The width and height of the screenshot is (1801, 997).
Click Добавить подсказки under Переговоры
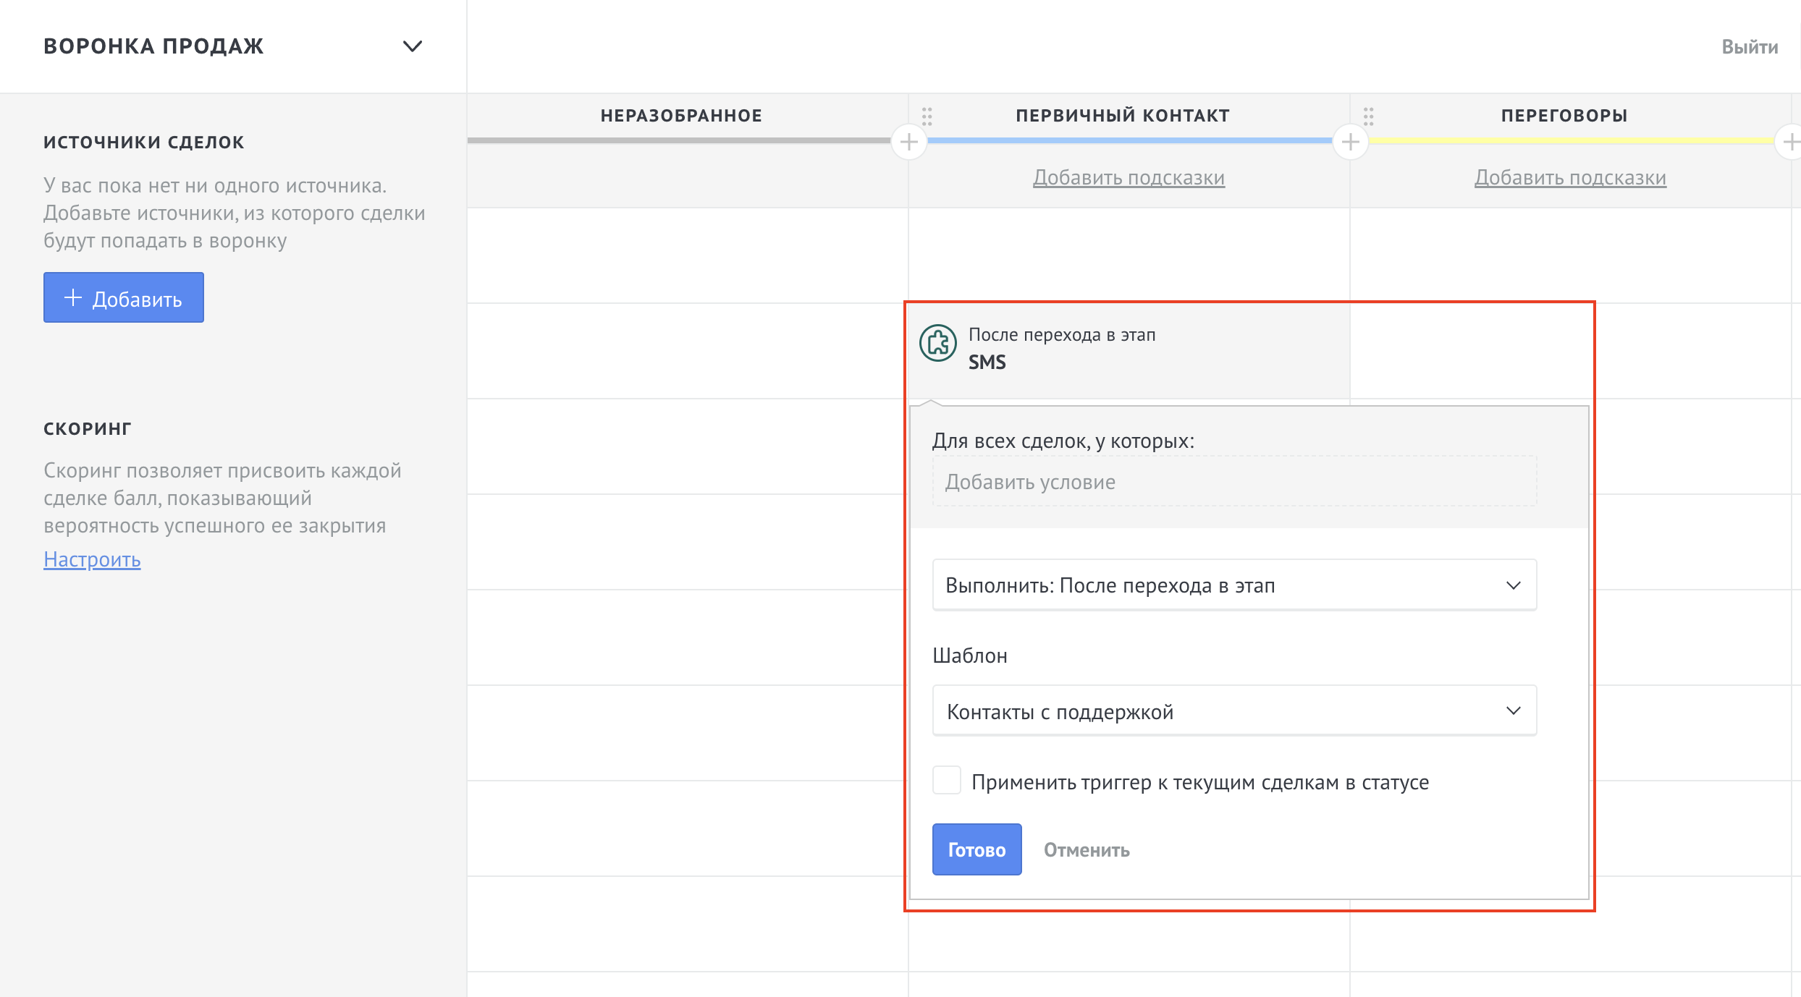coord(1571,177)
